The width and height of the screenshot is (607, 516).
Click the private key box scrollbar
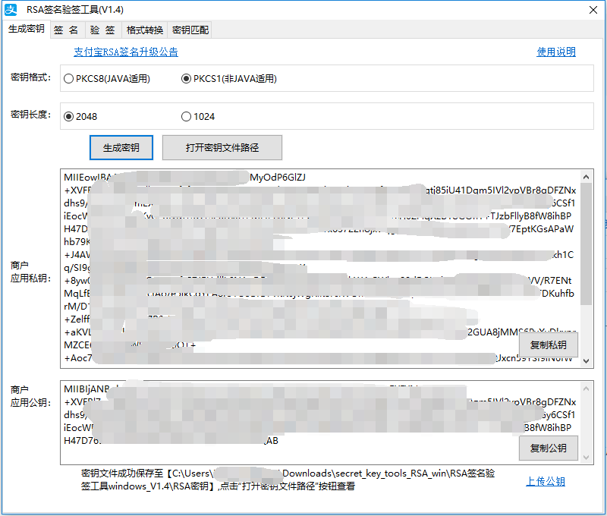(x=587, y=243)
